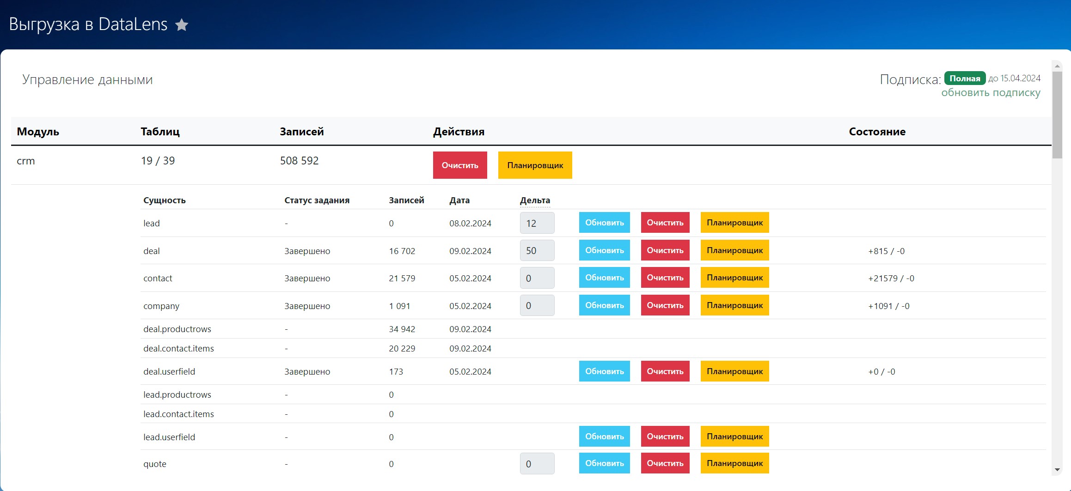Click the underlined 'Дельта' column header
The height and width of the screenshot is (491, 1071).
pyautogui.click(x=535, y=200)
